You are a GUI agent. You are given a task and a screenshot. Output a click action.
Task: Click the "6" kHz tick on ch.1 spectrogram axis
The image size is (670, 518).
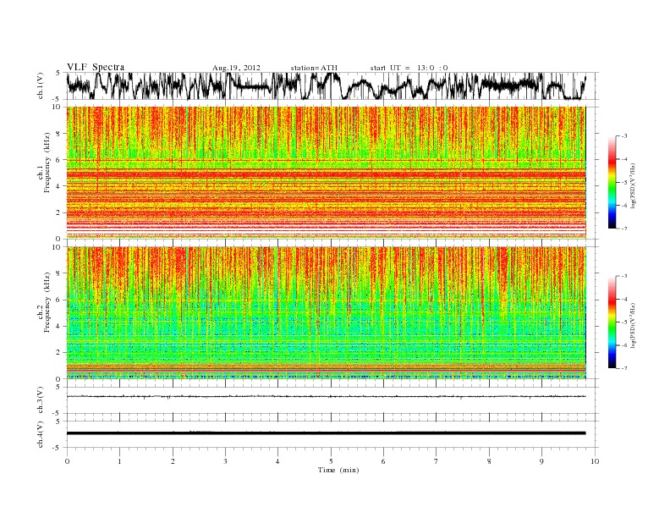coord(58,159)
